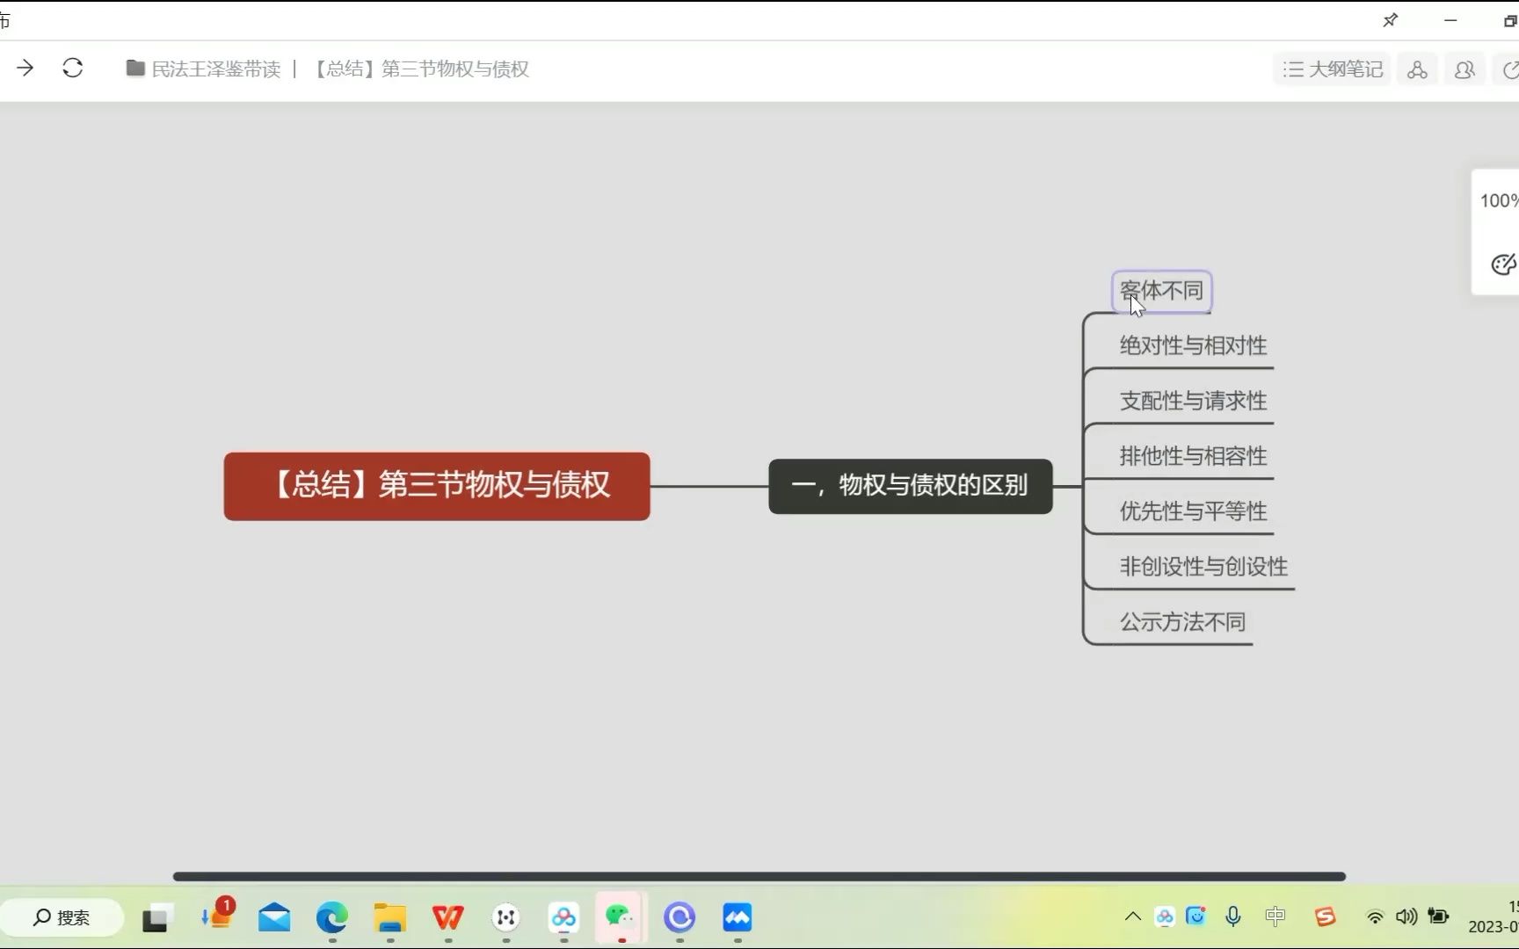This screenshot has height=949, width=1519.
Task: Open the blue mountain-icon app on taskbar
Action: click(737, 918)
